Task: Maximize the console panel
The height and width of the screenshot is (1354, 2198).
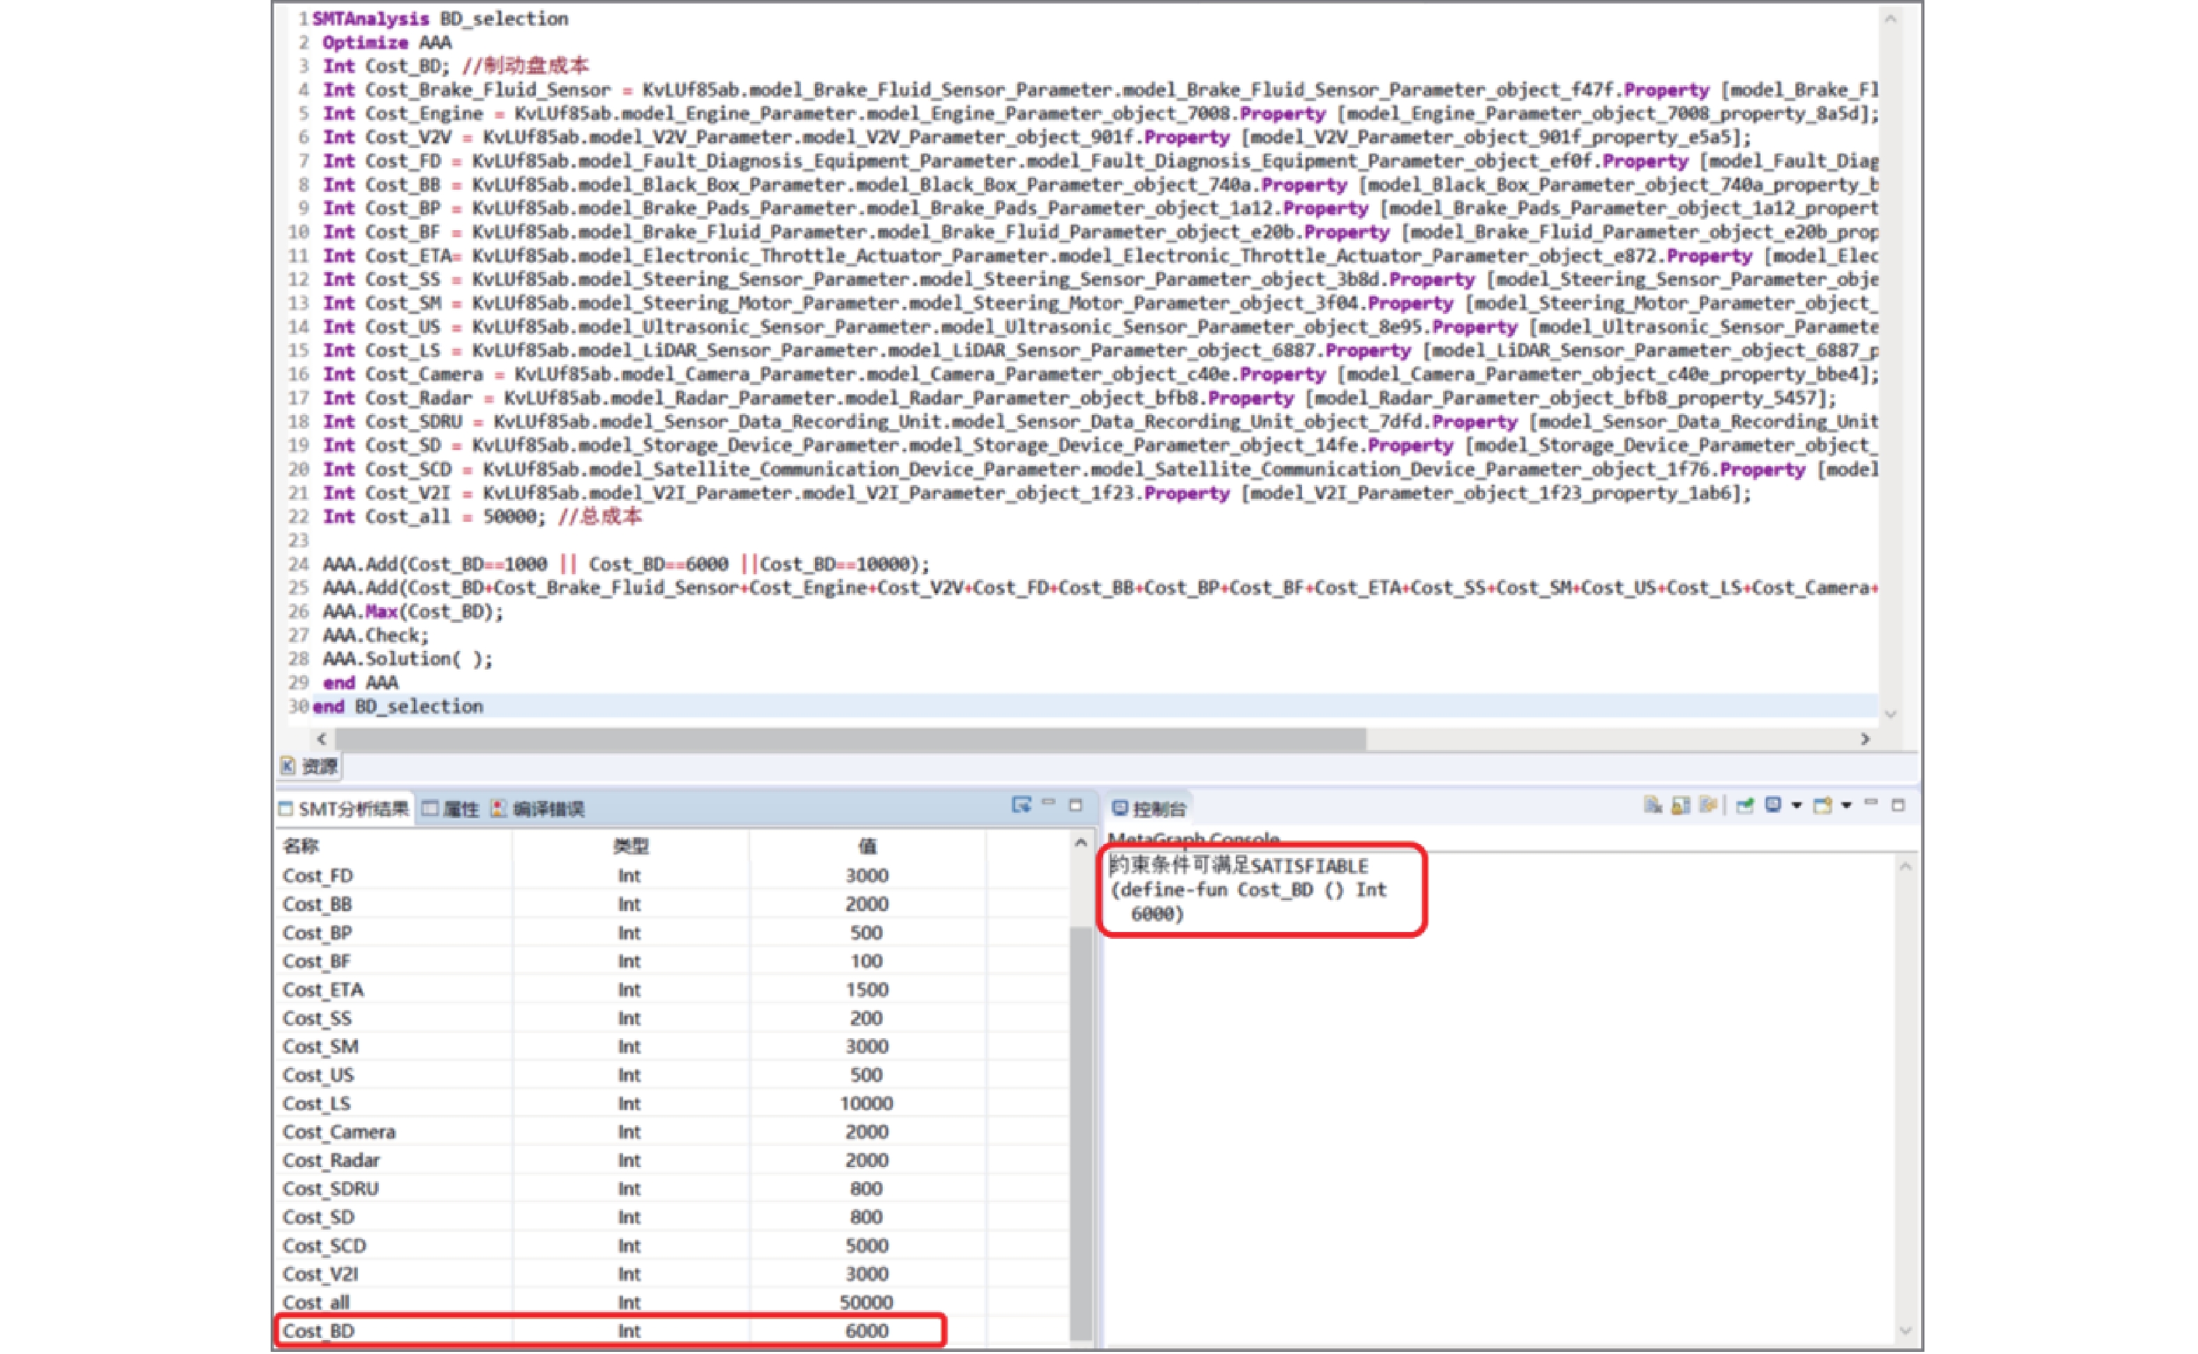Action: [x=1899, y=805]
